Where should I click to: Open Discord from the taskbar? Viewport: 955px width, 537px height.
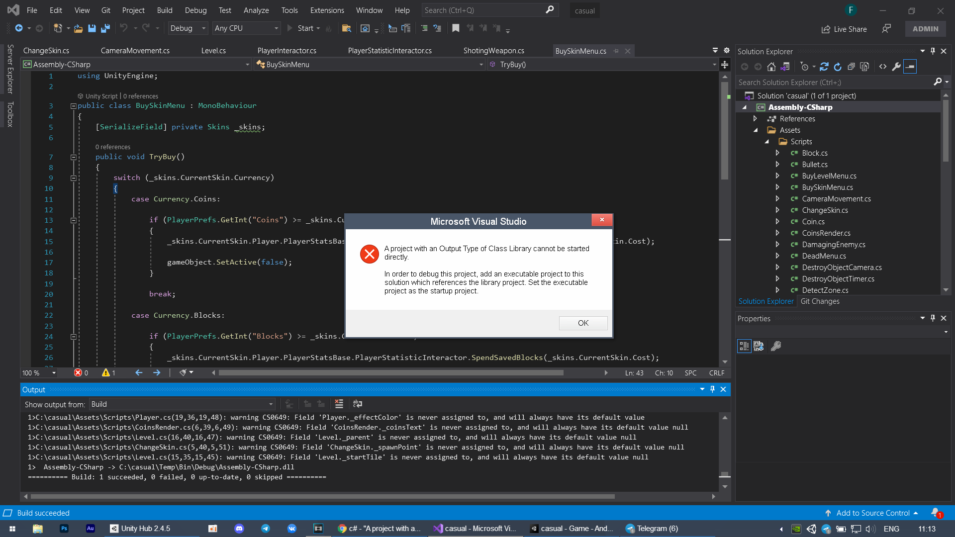(239, 529)
